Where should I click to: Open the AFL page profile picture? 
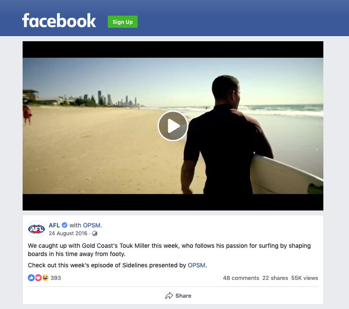tap(37, 229)
